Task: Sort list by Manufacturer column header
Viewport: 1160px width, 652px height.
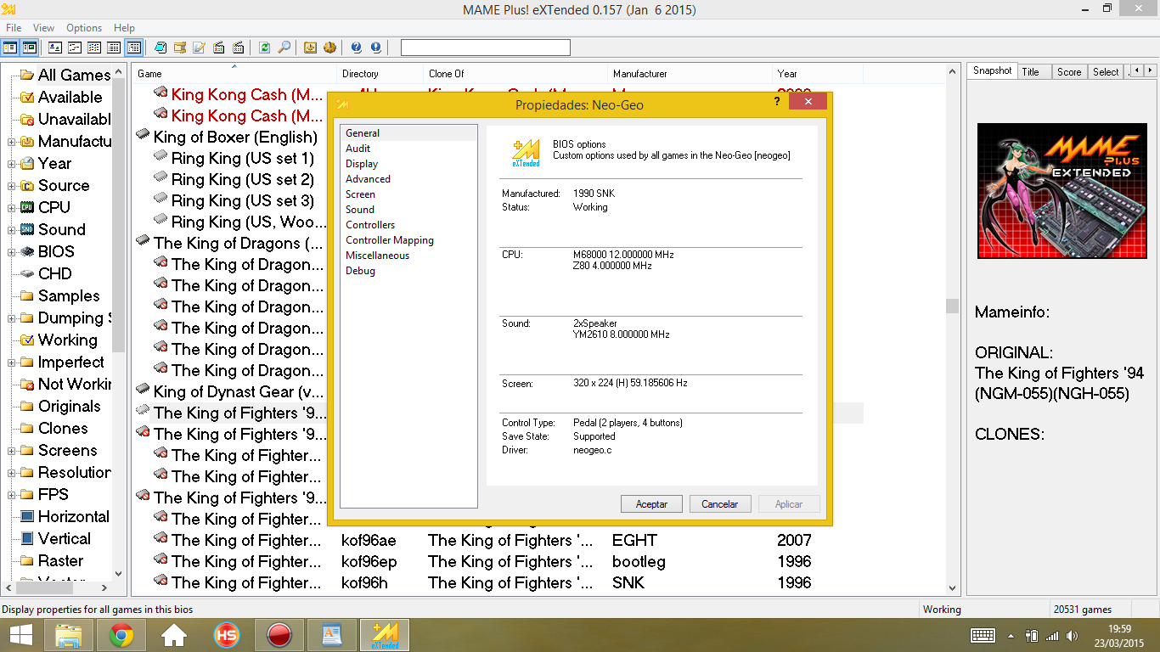Action: [690, 74]
